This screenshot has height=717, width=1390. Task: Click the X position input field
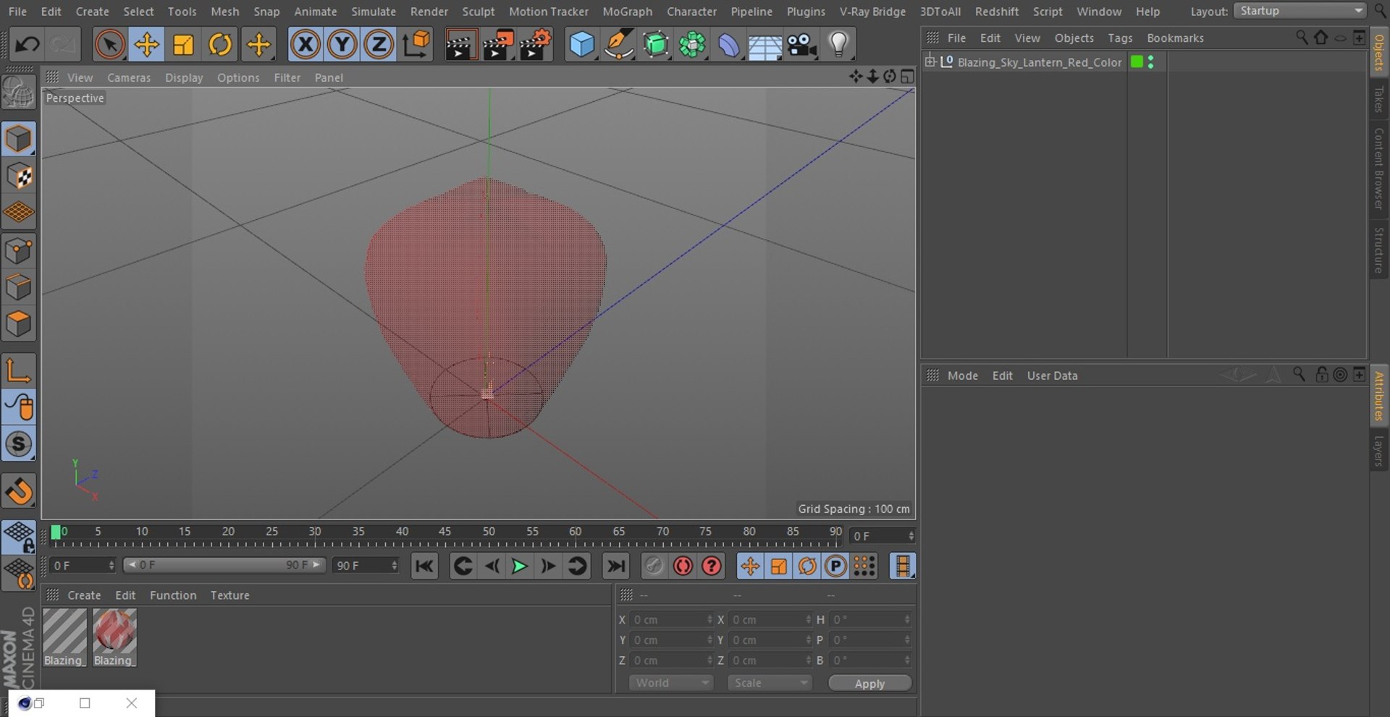[x=673, y=619]
